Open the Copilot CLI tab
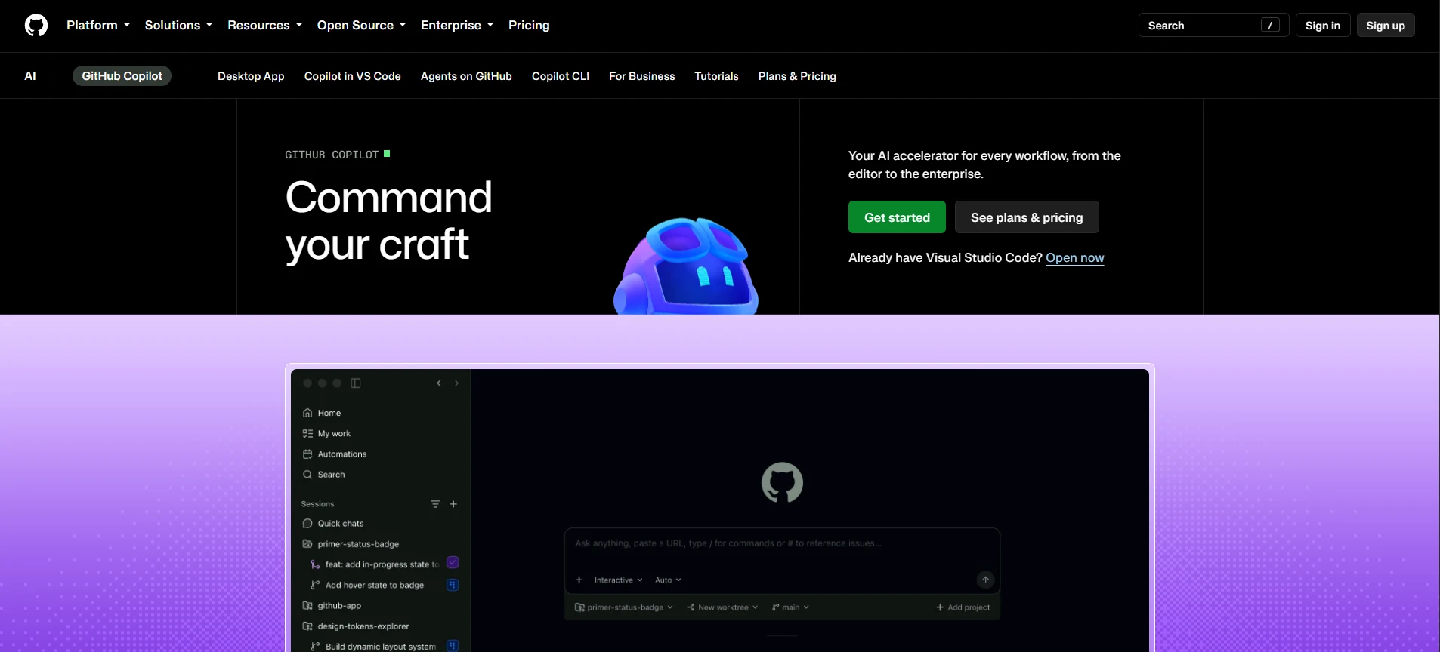Screen dimensions: 1440x652 tap(561, 76)
